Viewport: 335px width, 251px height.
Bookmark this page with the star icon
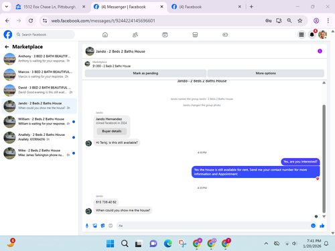pos(299,21)
